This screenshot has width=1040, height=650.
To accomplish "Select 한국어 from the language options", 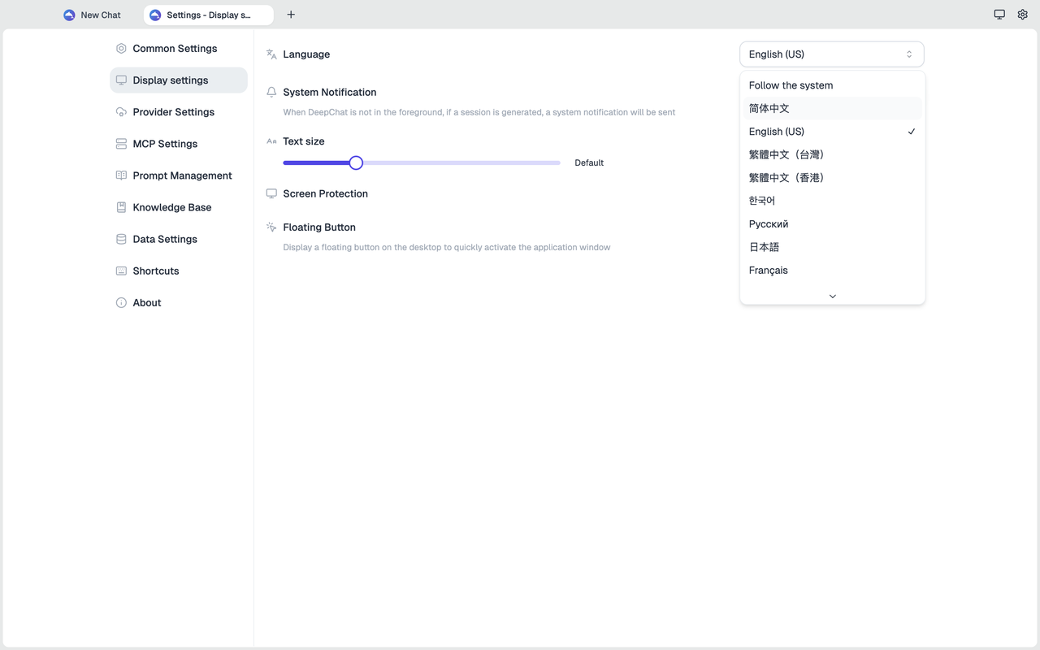I will [761, 200].
